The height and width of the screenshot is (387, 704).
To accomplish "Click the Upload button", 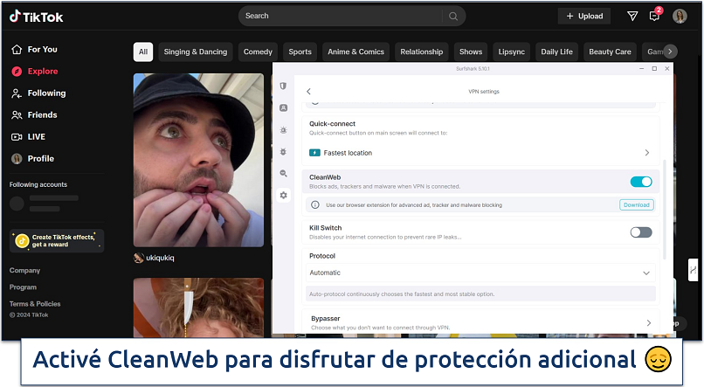I will (584, 16).
